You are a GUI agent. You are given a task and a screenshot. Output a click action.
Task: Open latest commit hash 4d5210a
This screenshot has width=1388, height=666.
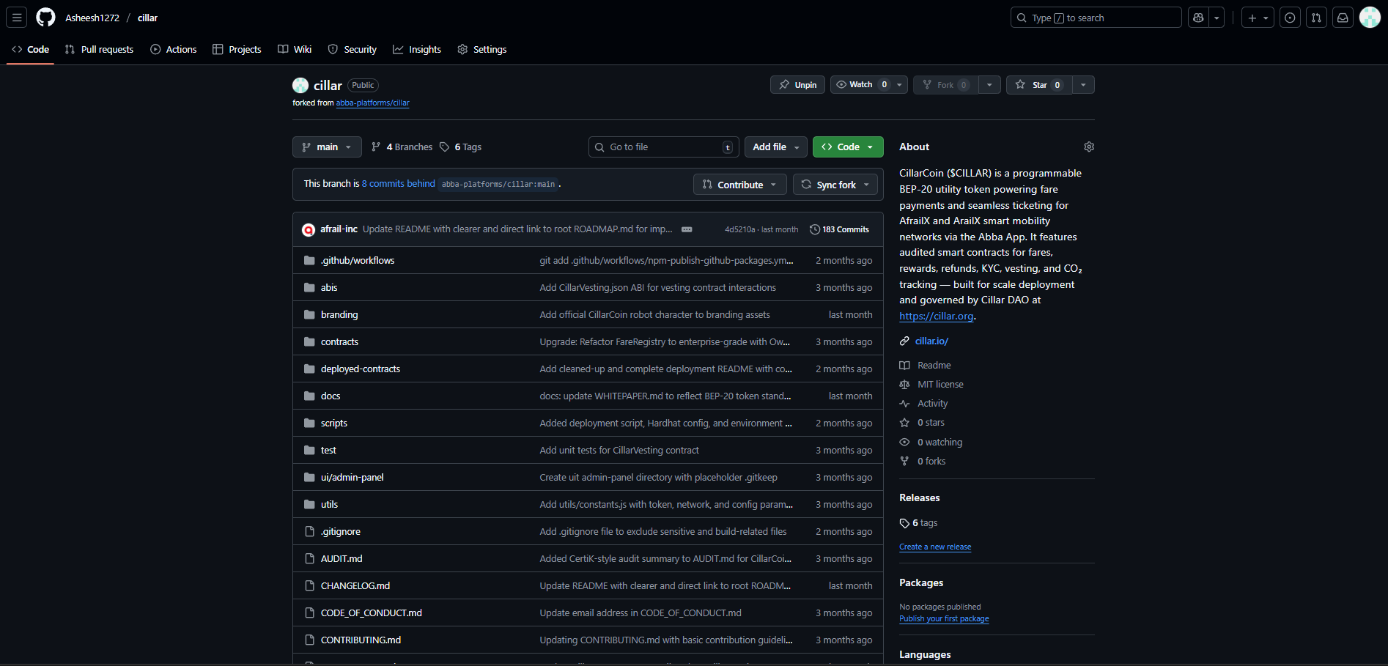point(739,229)
